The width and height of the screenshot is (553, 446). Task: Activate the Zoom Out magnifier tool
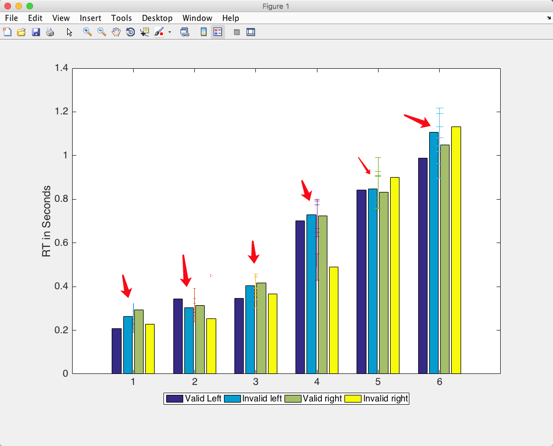pyautogui.click(x=102, y=32)
